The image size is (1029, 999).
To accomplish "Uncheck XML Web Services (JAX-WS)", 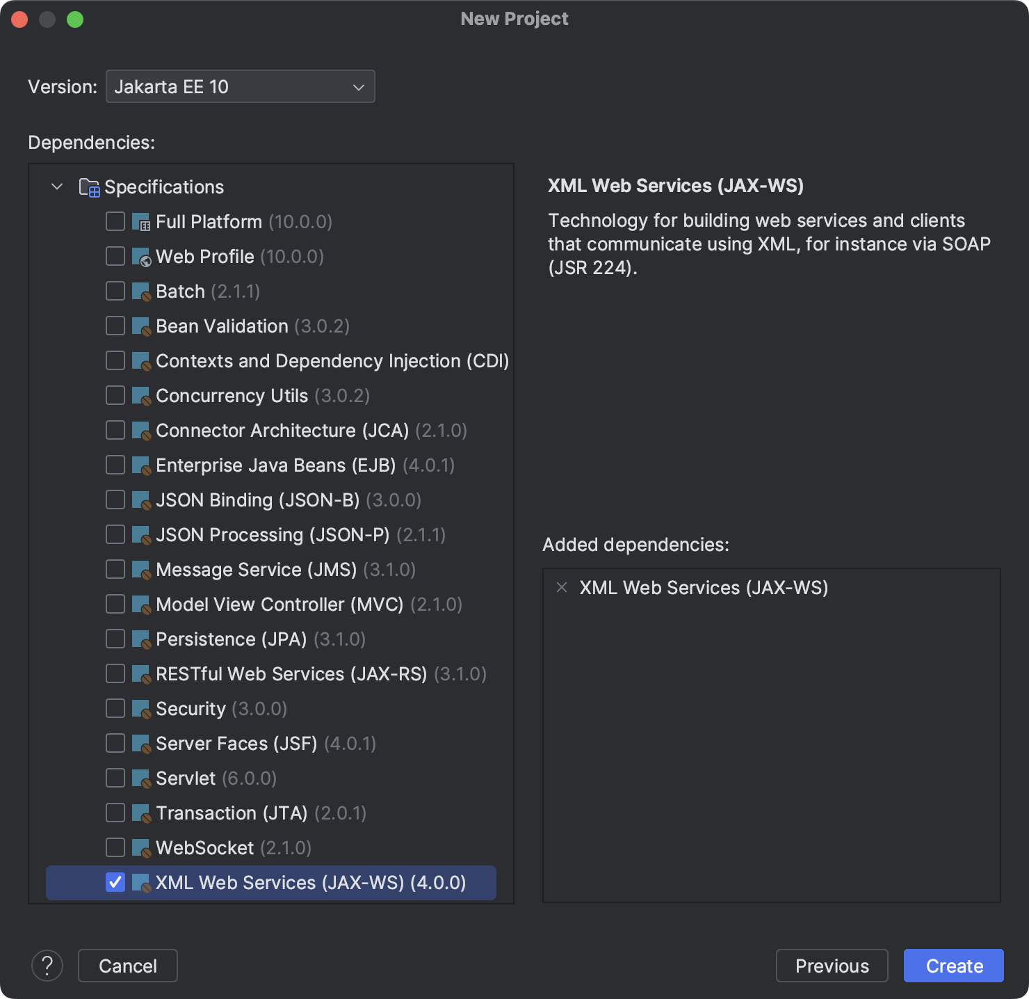I will pyautogui.click(x=115, y=882).
